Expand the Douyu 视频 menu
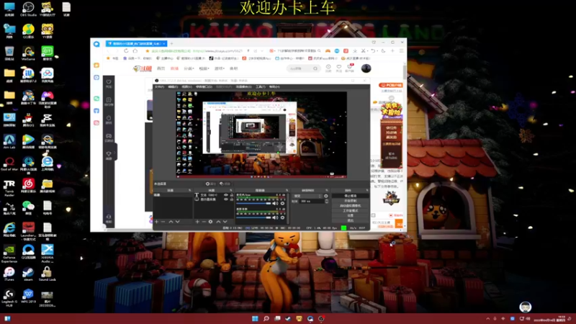The width and height of the screenshot is (576, 324). click(x=204, y=68)
